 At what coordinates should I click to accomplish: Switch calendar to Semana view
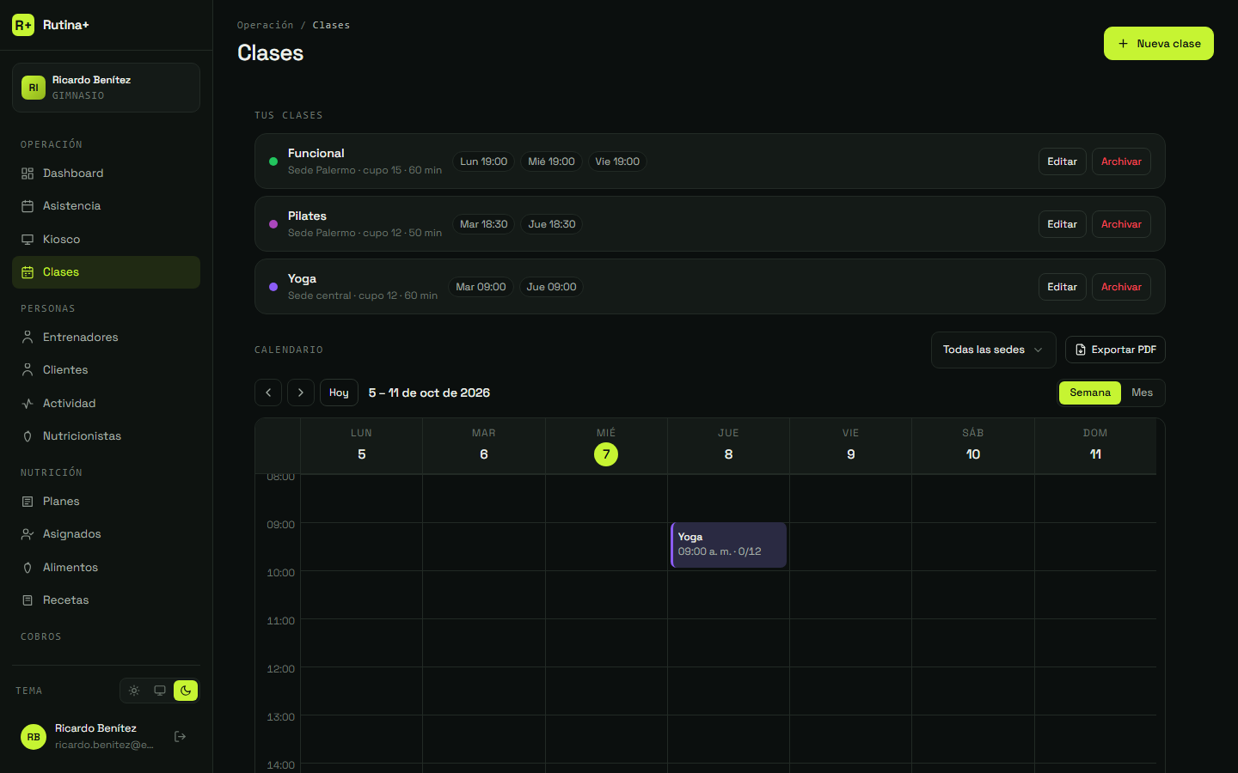[1090, 393]
